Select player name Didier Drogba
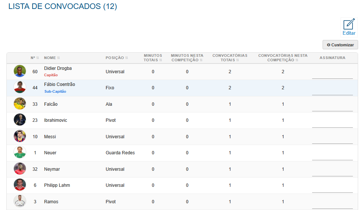Viewport: 363px width, 210px height. pyautogui.click(x=58, y=68)
